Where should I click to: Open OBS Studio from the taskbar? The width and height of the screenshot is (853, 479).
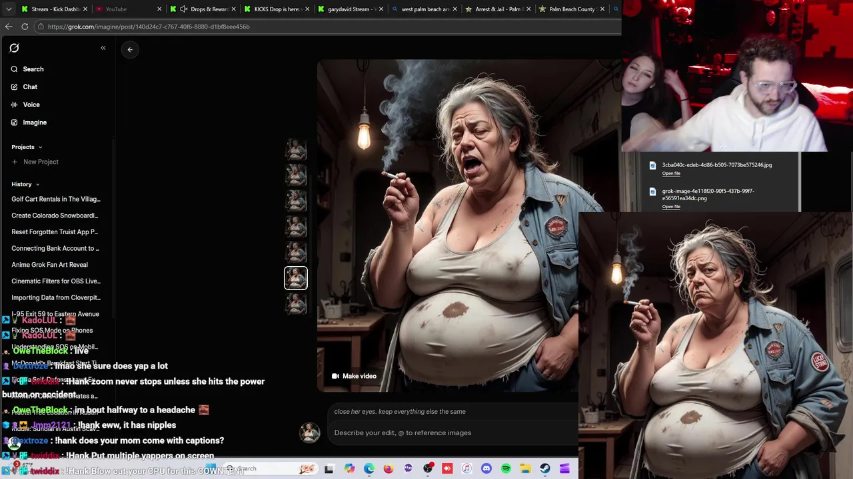tap(428, 469)
